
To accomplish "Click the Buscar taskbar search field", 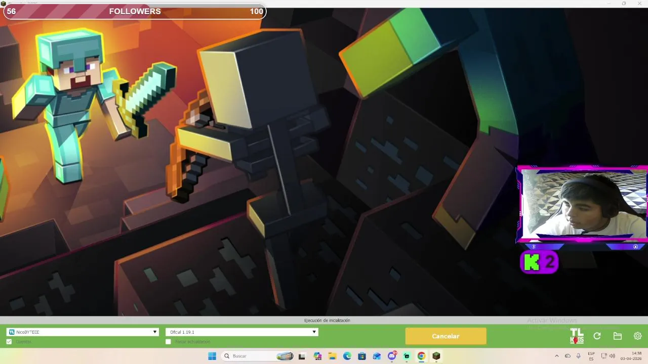I will [x=258, y=356].
